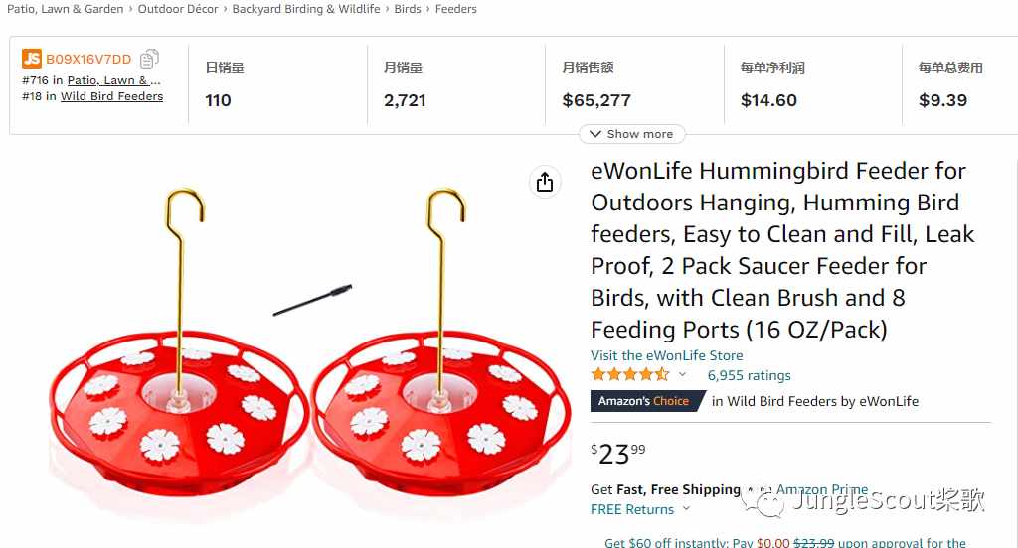Open the Wild Bird Feeders rank link
1018x548 pixels.
[111, 96]
